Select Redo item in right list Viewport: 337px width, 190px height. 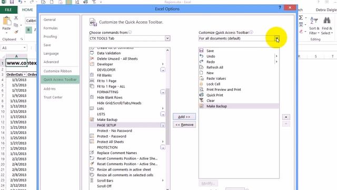click(239, 62)
